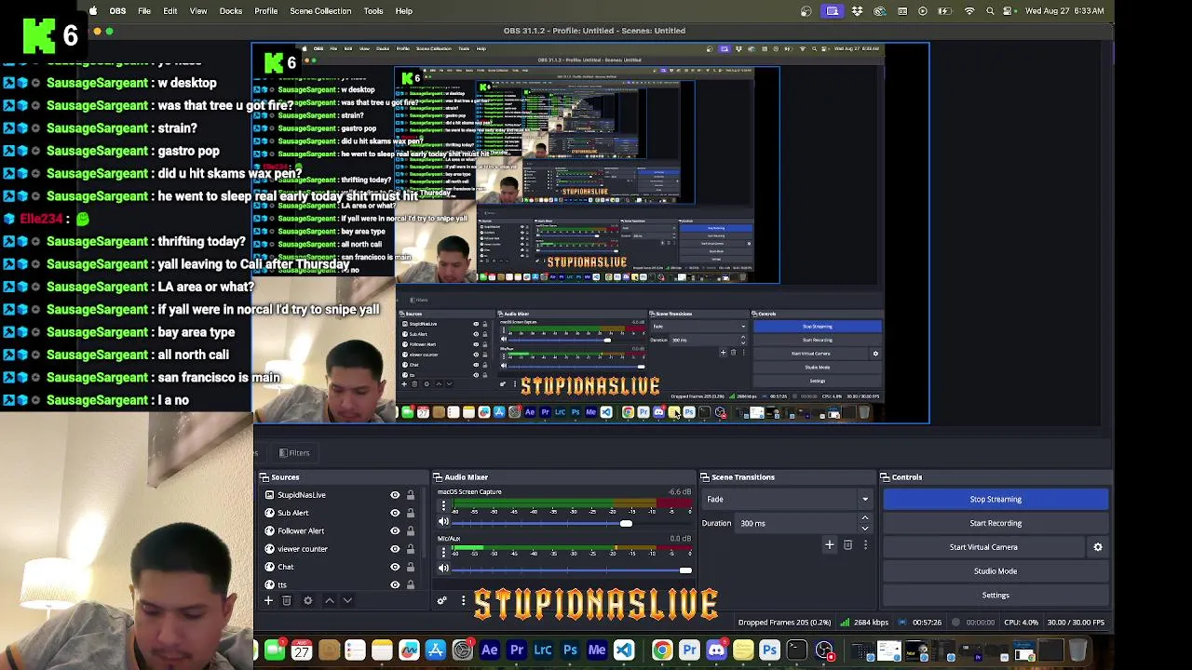Open the Apple menu
Viewport: 1192px width, 670px height.
[x=93, y=11]
